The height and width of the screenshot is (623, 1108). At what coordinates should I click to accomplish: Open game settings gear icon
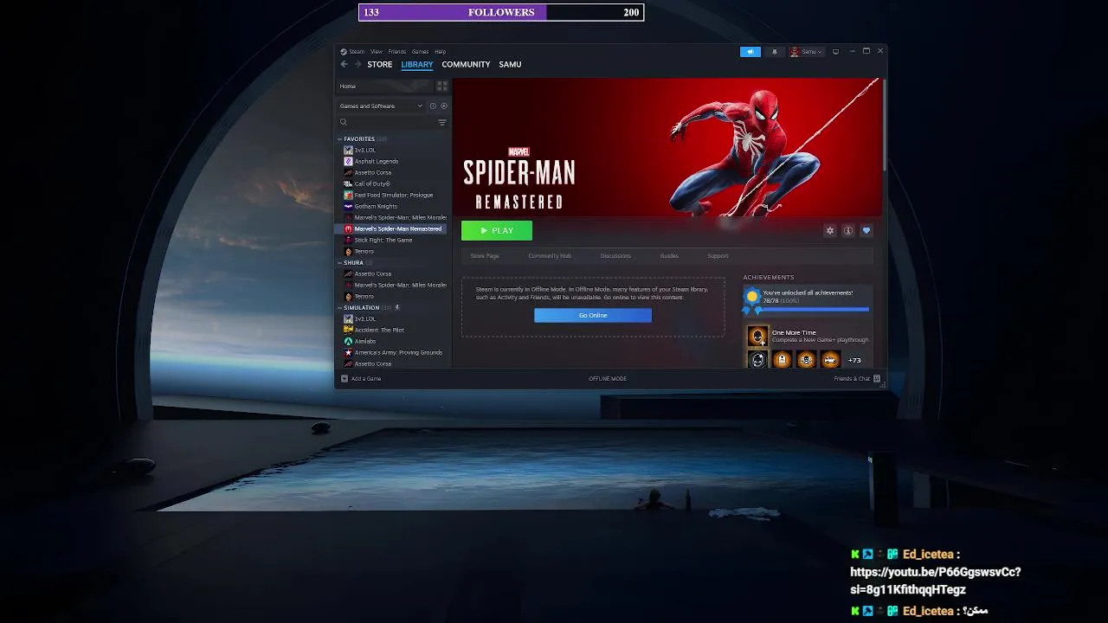[830, 230]
